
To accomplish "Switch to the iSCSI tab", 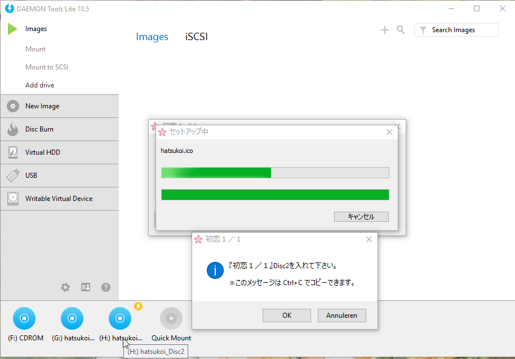I will click(x=197, y=37).
